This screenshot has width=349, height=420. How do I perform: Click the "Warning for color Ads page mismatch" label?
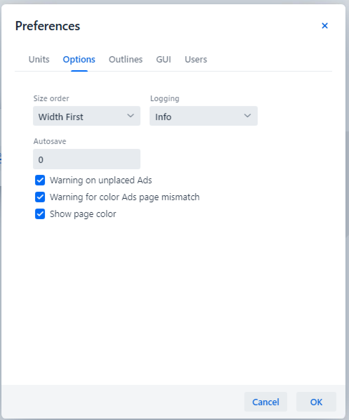pyautogui.click(x=125, y=197)
